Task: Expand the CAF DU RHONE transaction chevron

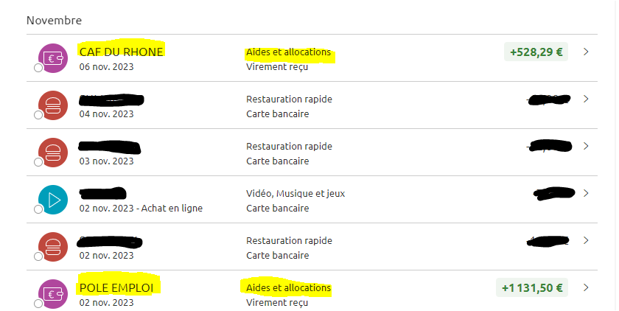Action: point(586,52)
